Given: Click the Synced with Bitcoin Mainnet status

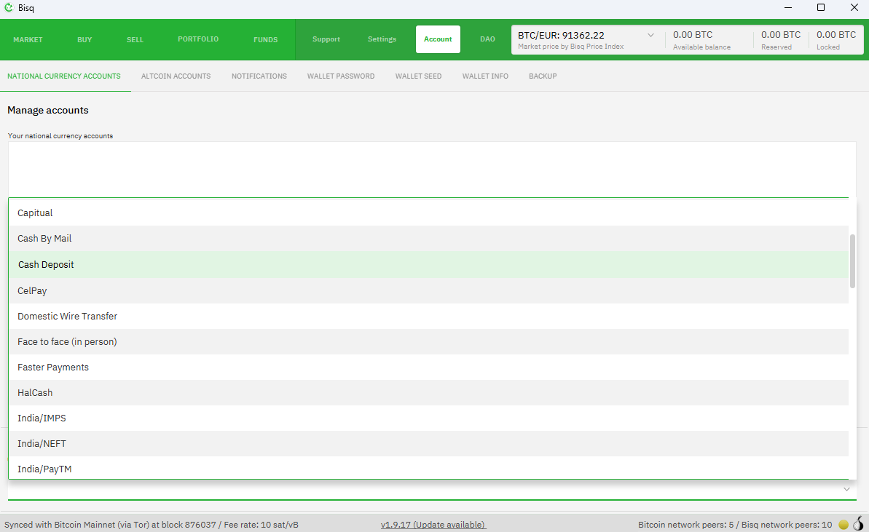Looking at the screenshot, I should [x=152, y=524].
